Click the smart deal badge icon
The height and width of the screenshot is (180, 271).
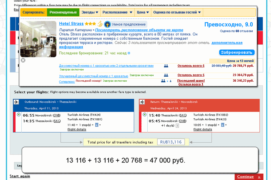pyautogui.click(x=107, y=24)
